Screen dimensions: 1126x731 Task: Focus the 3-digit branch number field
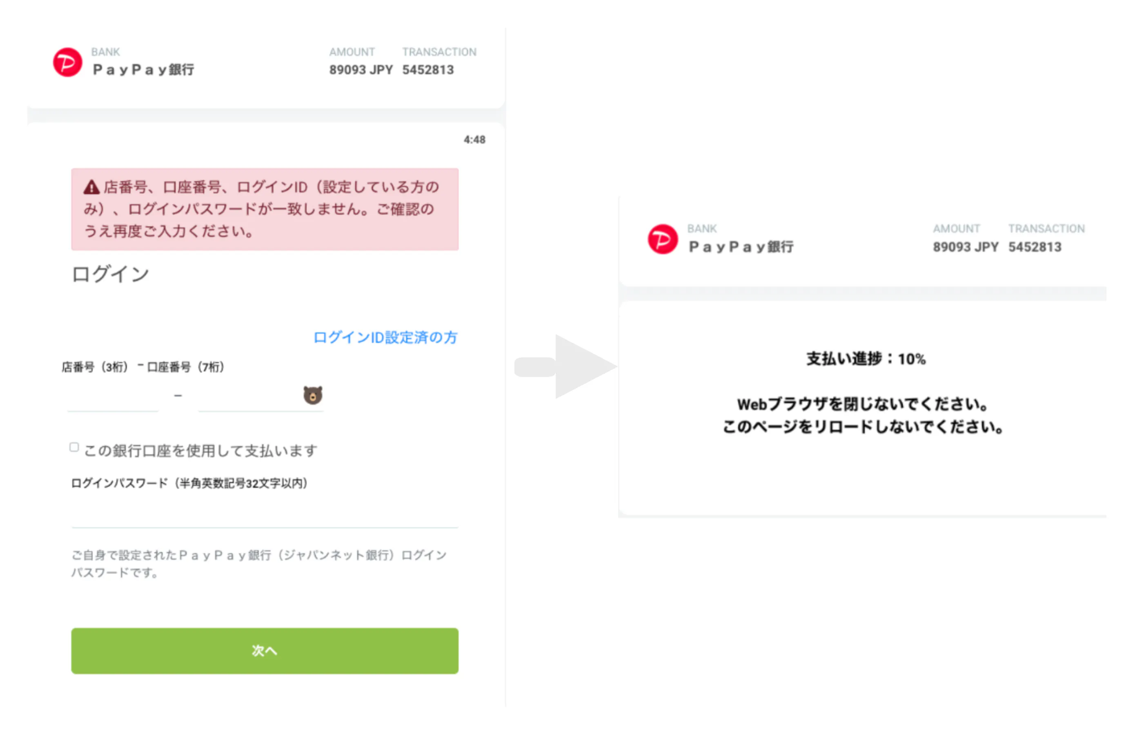(x=113, y=397)
